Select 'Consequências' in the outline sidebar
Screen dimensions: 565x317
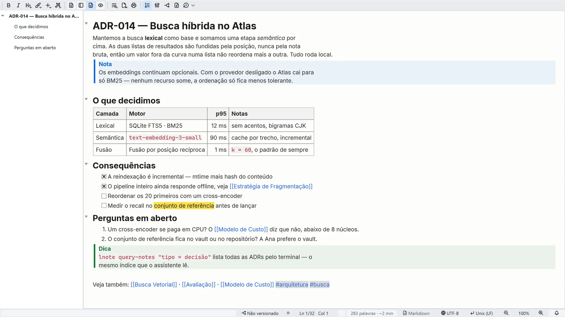(29, 37)
